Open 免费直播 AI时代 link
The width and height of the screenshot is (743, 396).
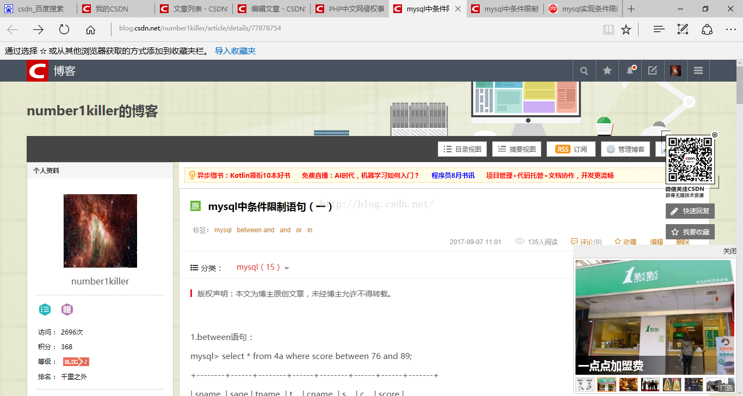(361, 176)
